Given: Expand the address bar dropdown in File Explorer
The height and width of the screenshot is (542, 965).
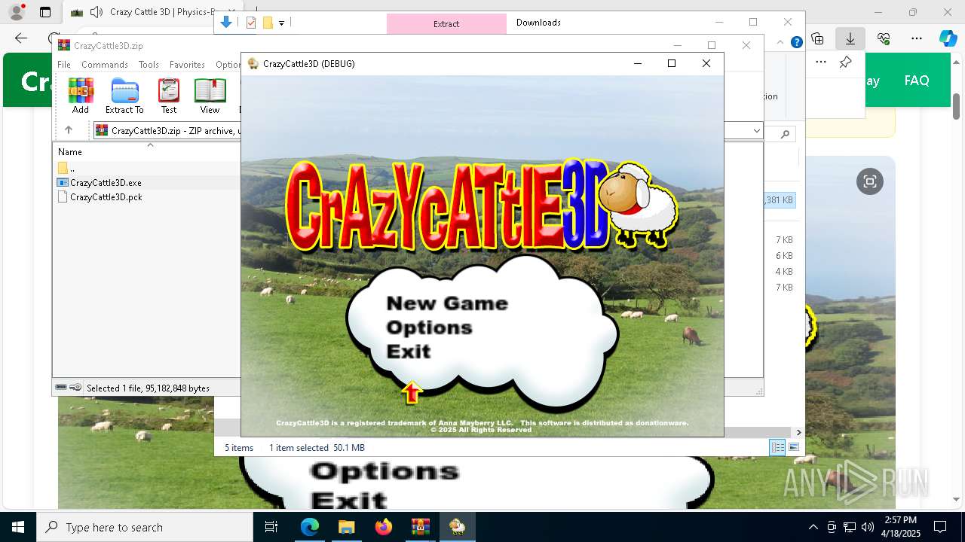Looking at the screenshot, I should point(757,131).
